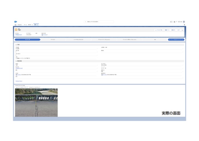The image size is (199, 141).
Task: Open the Help question mark icon
Action: (177, 22)
